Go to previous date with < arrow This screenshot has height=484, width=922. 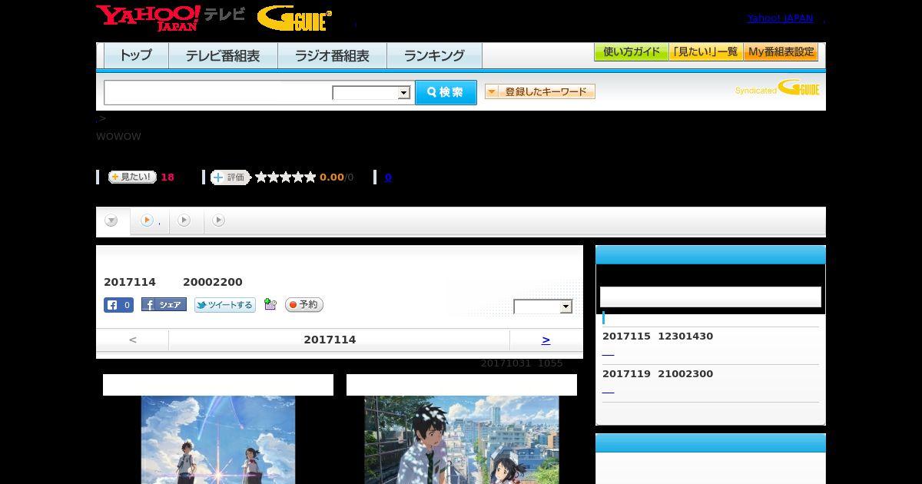(133, 340)
